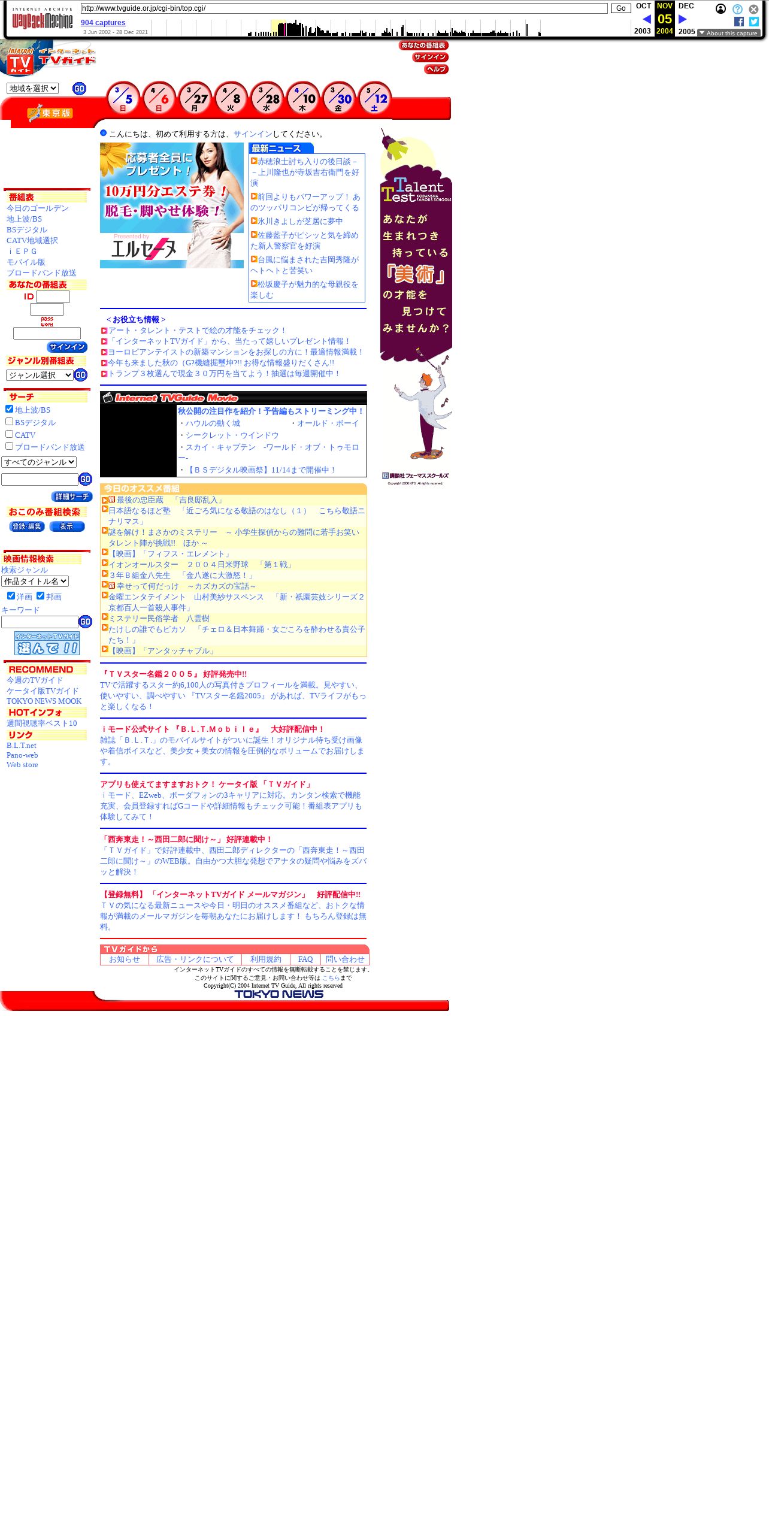Go to next capture (December arrow)
The height and width of the screenshot is (1538, 769).
[682, 19]
